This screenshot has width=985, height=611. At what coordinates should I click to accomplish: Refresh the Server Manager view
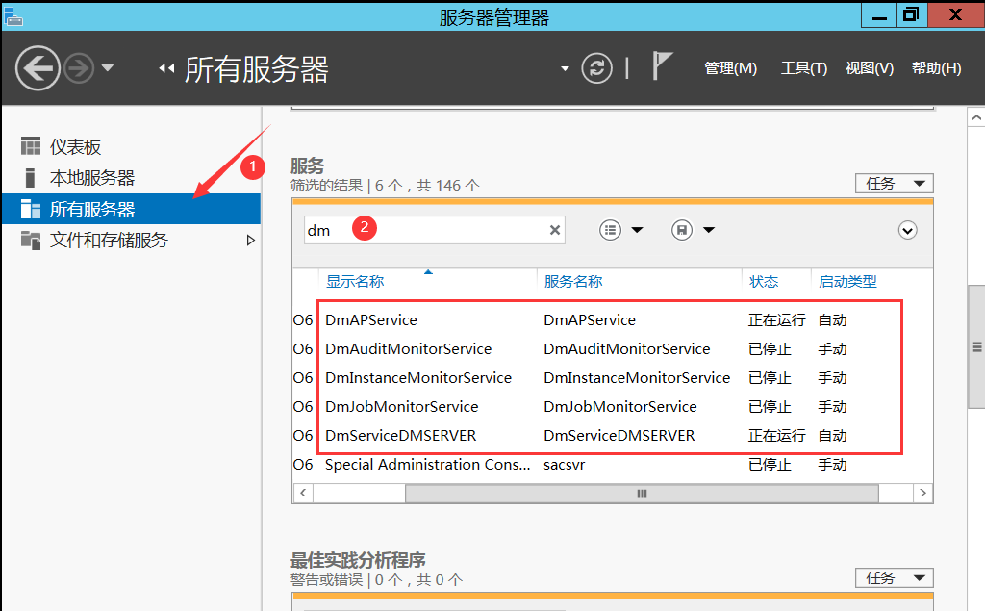pyautogui.click(x=596, y=68)
